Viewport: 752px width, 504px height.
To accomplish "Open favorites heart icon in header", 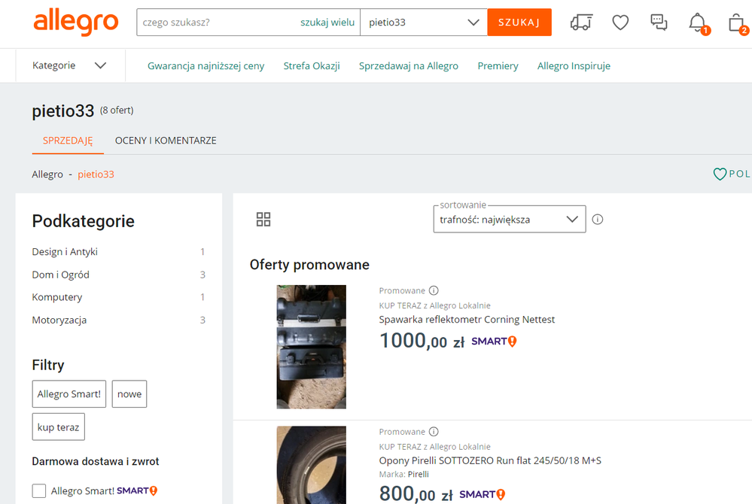I will point(620,22).
